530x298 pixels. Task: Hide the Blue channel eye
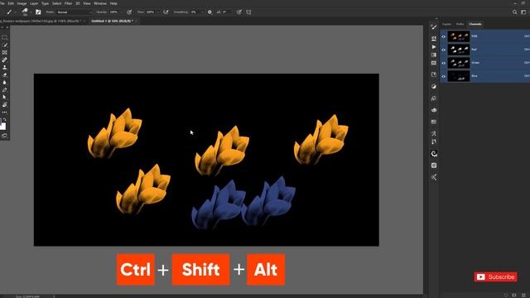(444, 76)
